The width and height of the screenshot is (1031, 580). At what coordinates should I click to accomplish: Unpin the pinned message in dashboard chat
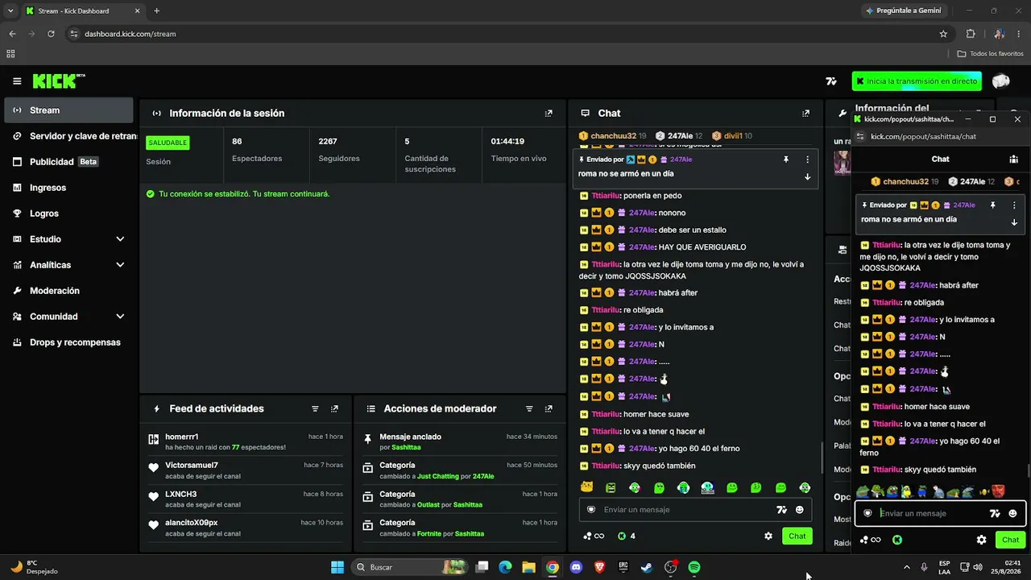click(786, 159)
